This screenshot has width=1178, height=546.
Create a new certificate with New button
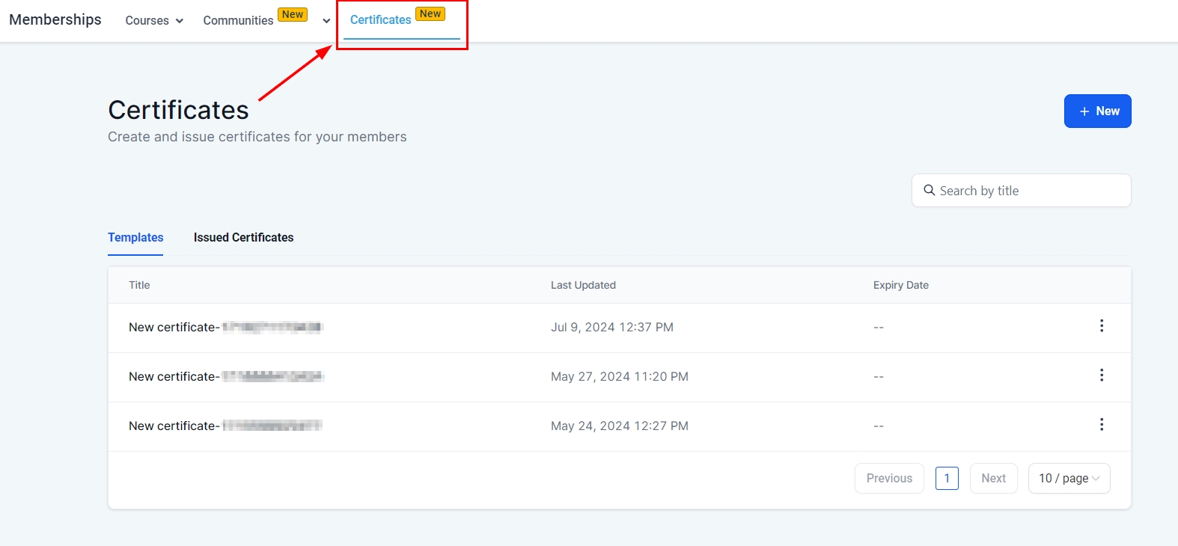[1097, 111]
